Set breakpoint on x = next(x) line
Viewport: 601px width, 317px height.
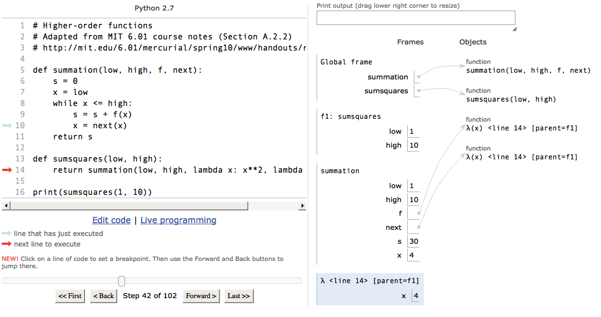click(x=99, y=125)
